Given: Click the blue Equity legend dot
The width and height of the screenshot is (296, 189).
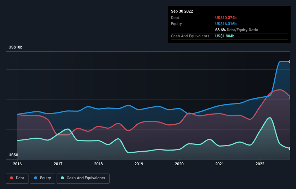Looking at the screenshot, I should coord(36,178).
